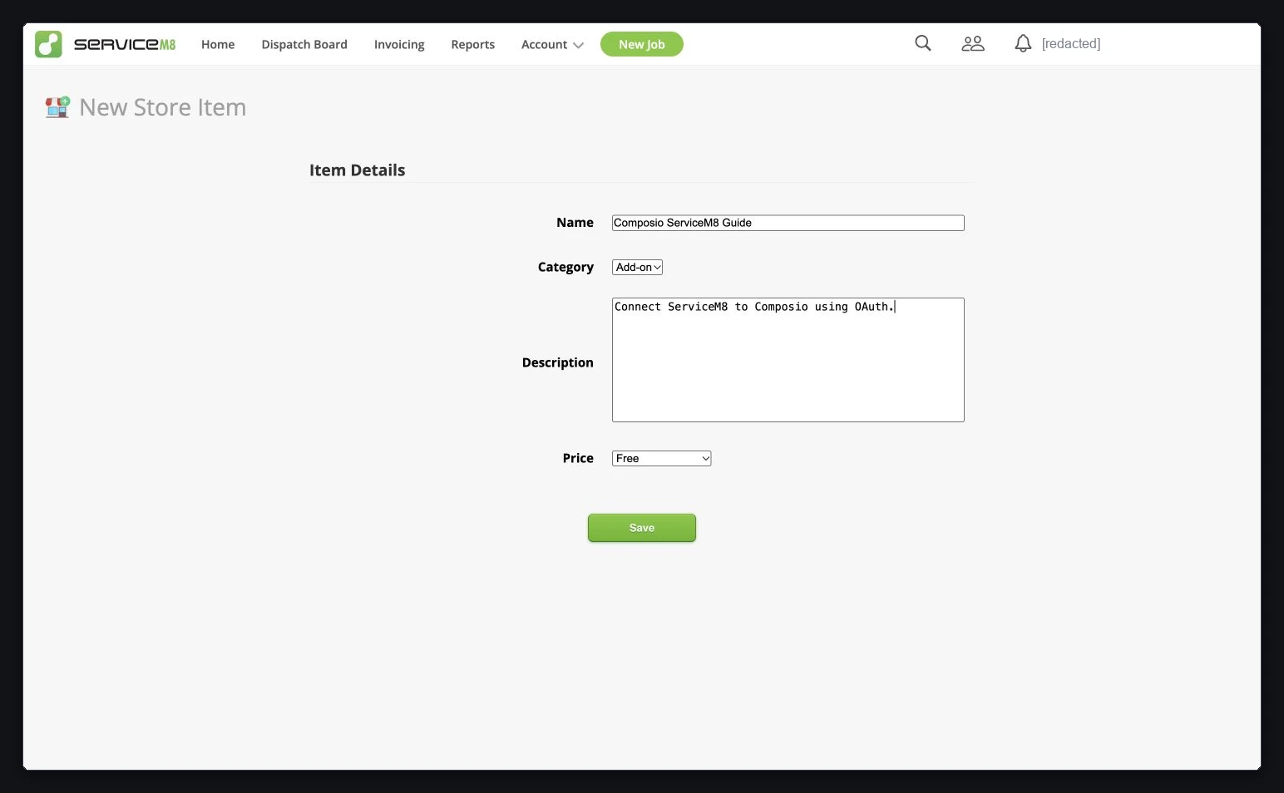Click the Name field label
Image resolution: width=1284 pixels, height=793 pixels.
(x=575, y=223)
